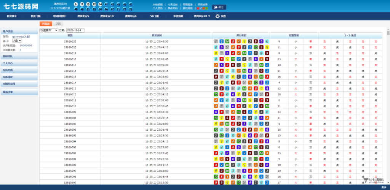Switch to the SG飞艇 game menu
The image size is (390, 190).
pos(154,16)
